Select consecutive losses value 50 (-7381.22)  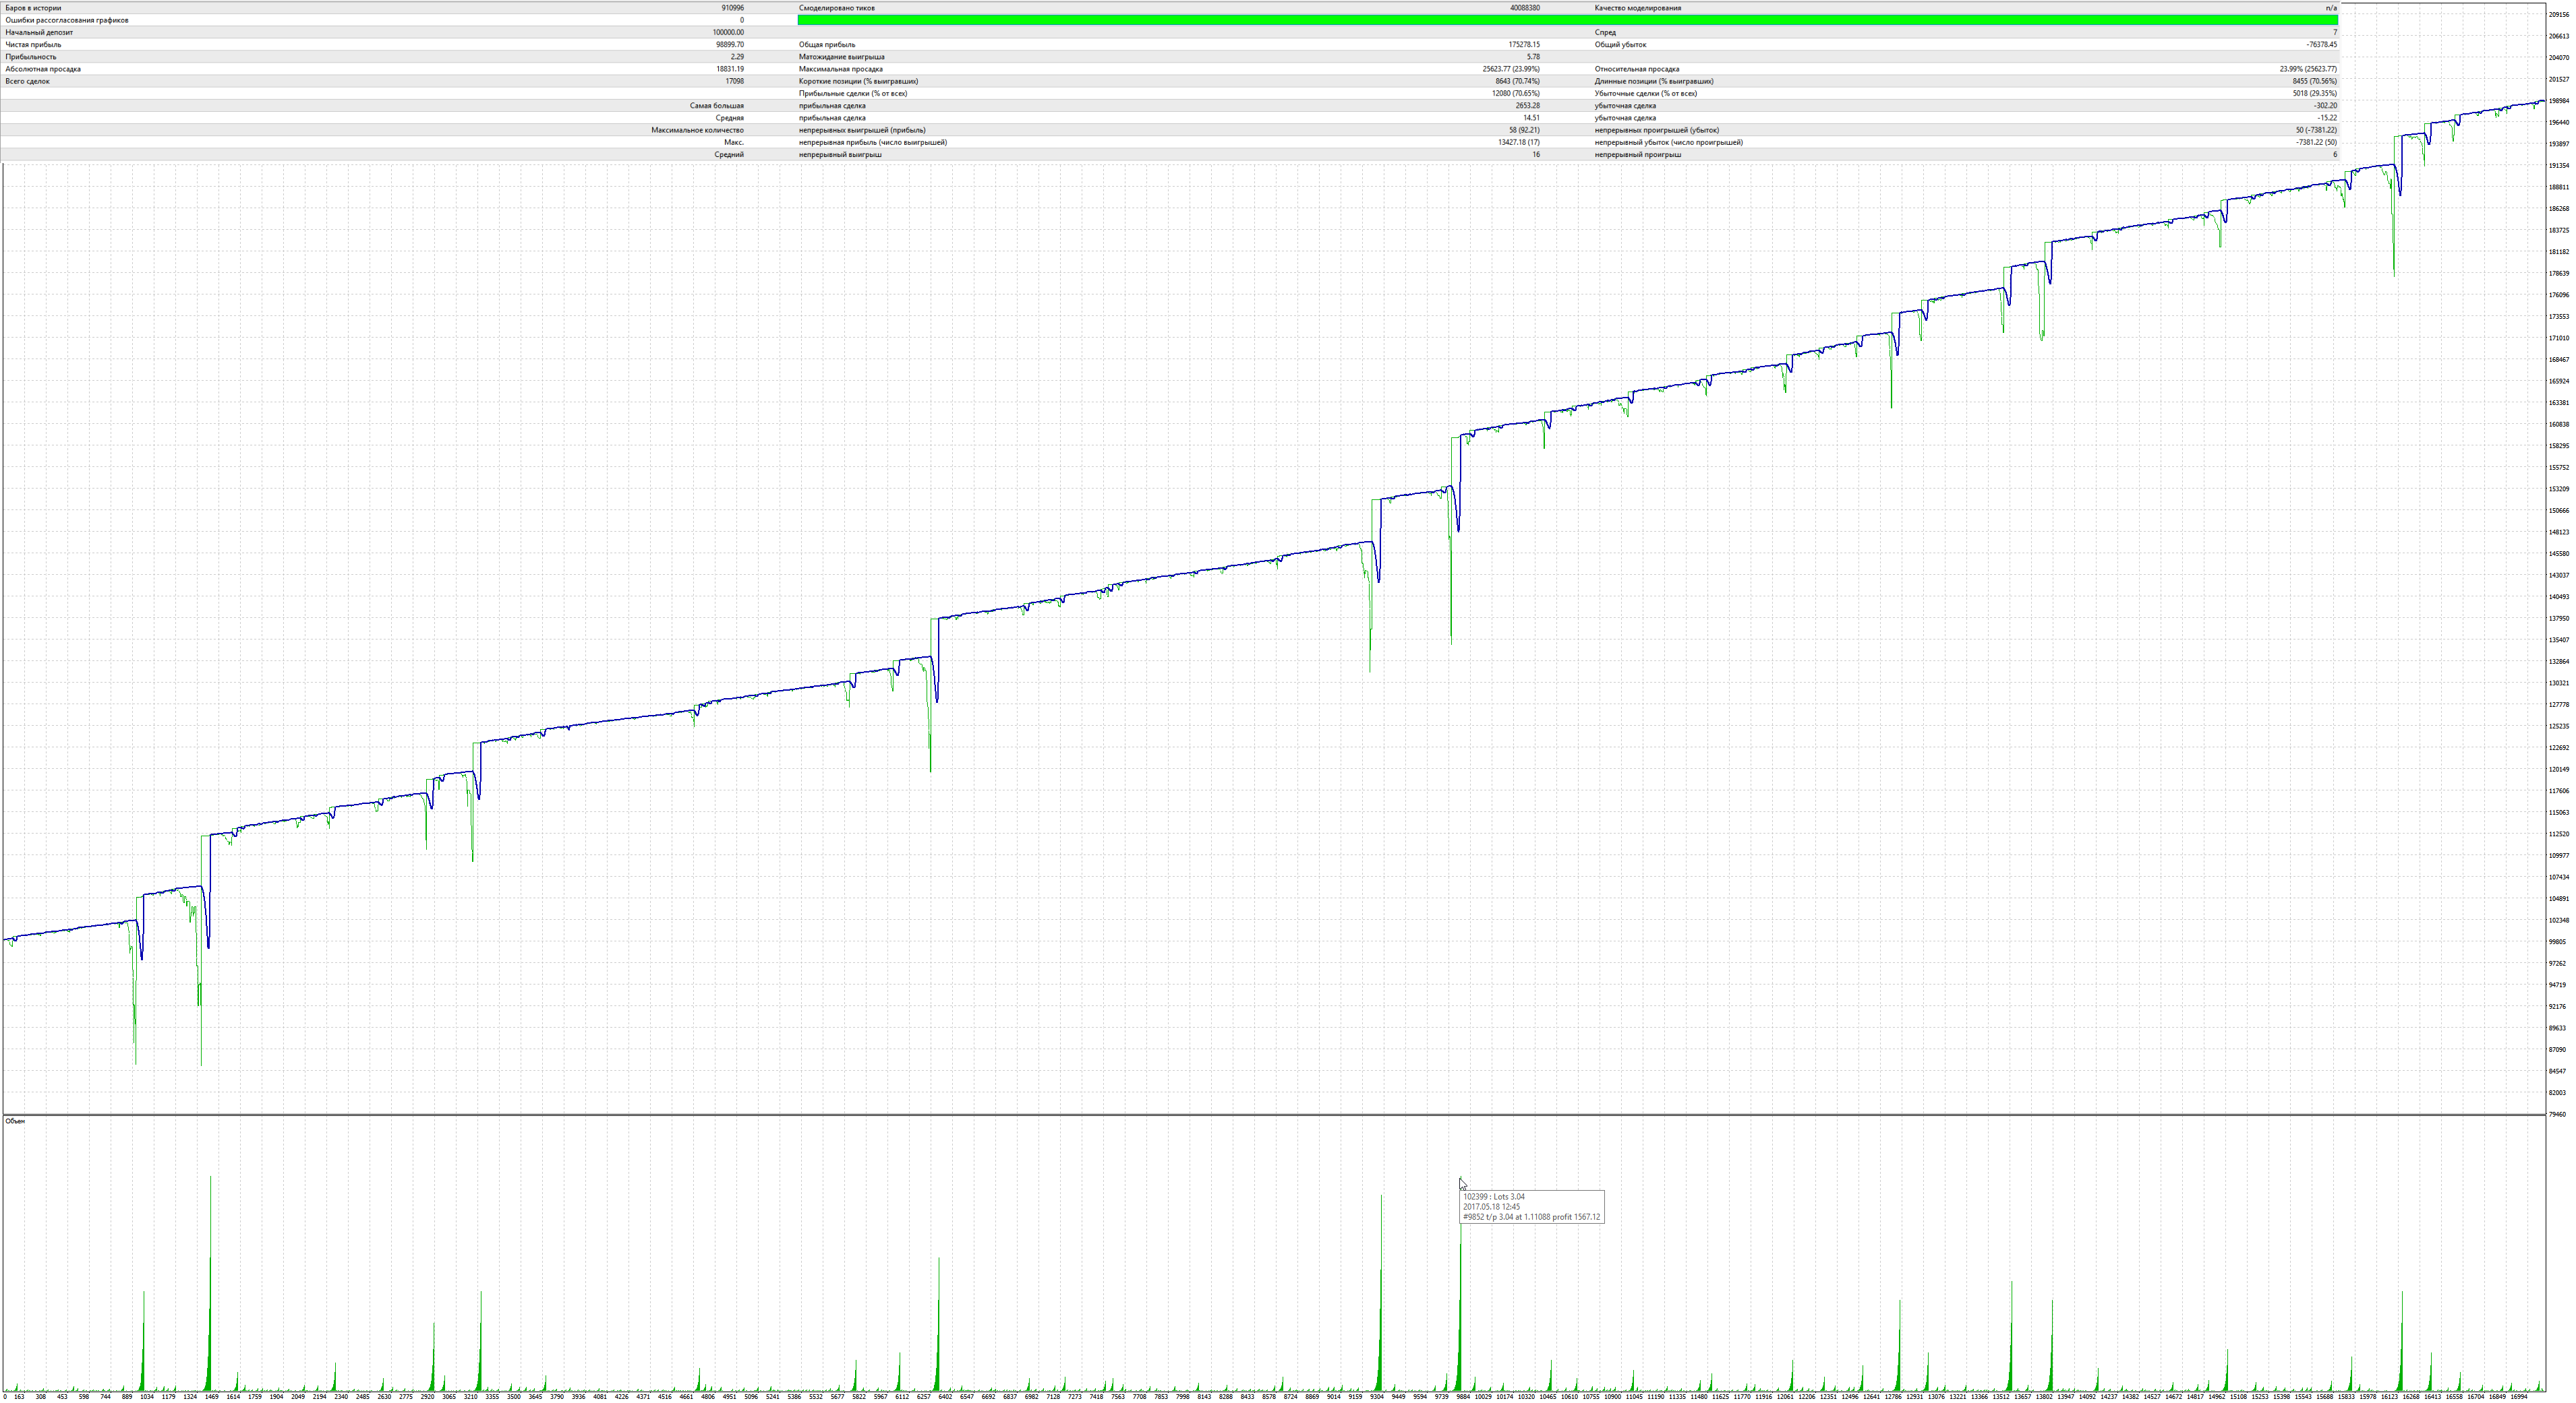click(x=2316, y=130)
